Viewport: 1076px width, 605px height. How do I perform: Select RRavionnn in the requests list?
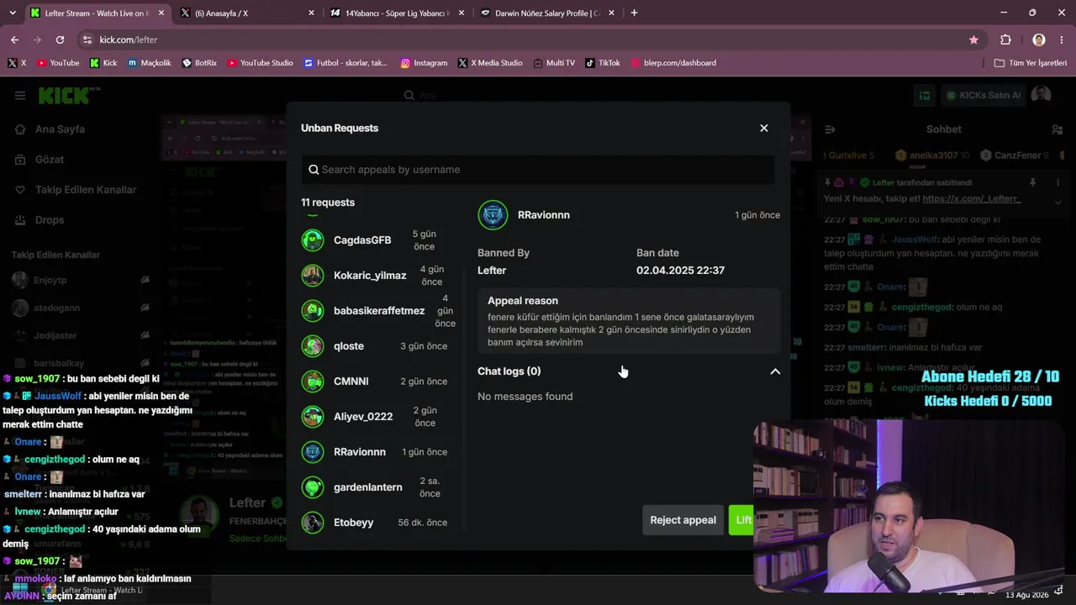pos(380,452)
